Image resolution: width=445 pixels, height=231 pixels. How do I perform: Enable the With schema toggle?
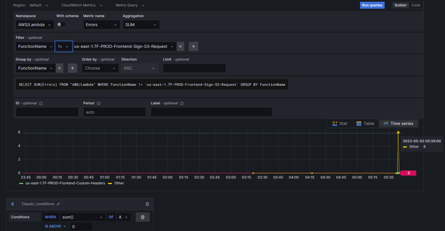pos(61,24)
